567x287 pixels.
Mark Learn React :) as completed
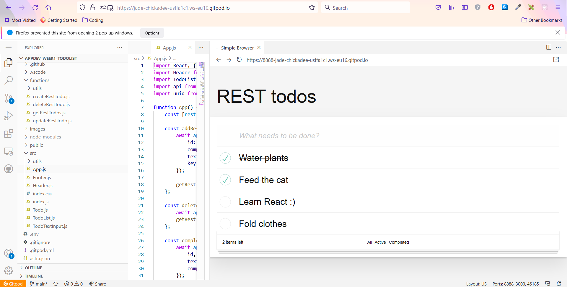pyautogui.click(x=225, y=202)
